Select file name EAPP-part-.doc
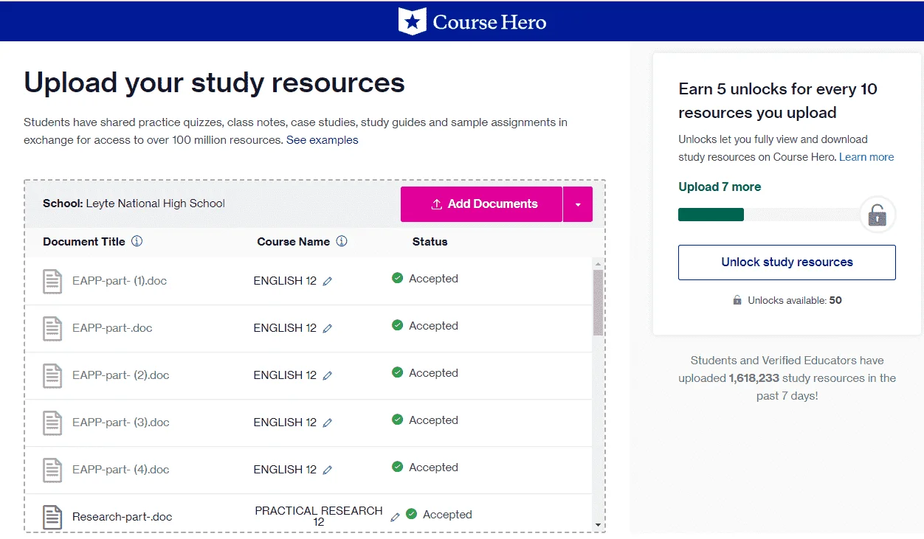The image size is (924, 539). (x=112, y=328)
